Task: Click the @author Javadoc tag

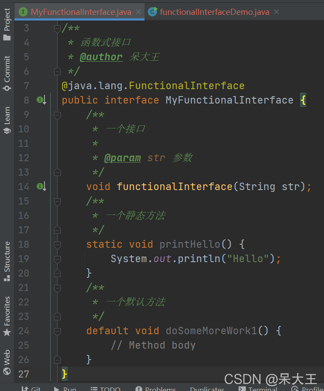Action: pyautogui.click(x=101, y=57)
